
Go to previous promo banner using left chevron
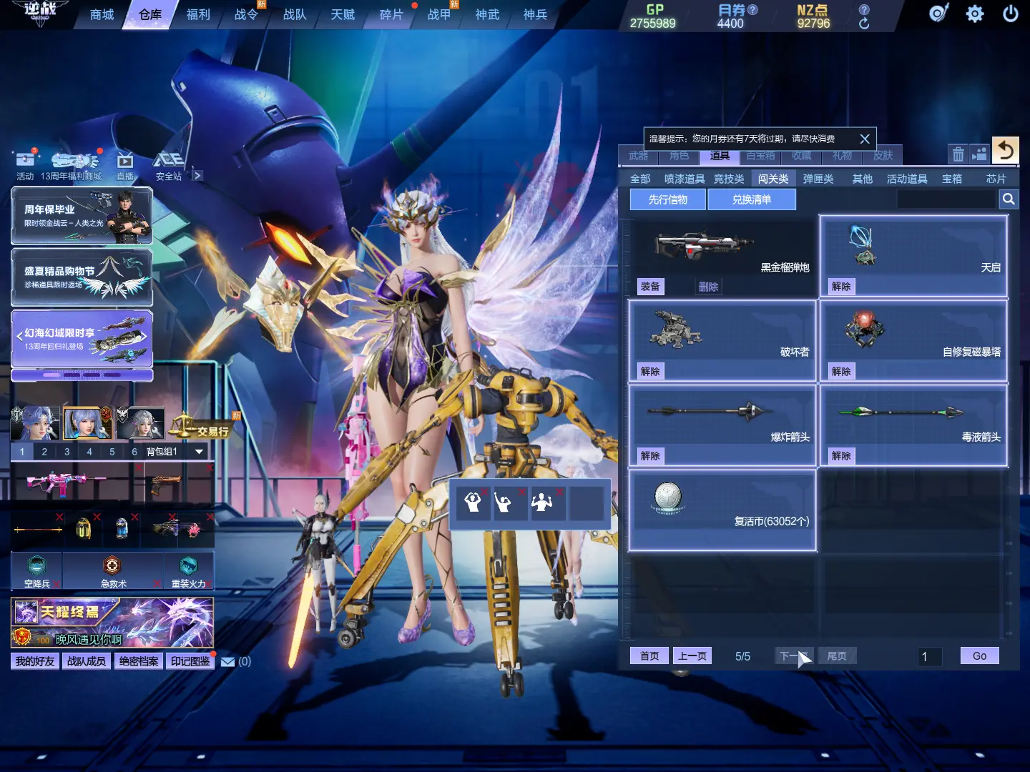19,336
